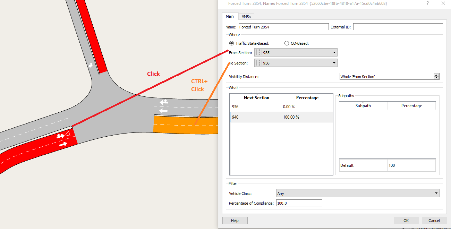Click the up arrow on Visibility Distance stepper
Screen dimensions: 451x232
pos(436,75)
